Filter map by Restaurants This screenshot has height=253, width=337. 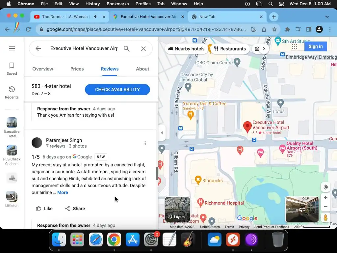pyautogui.click(x=230, y=49)
